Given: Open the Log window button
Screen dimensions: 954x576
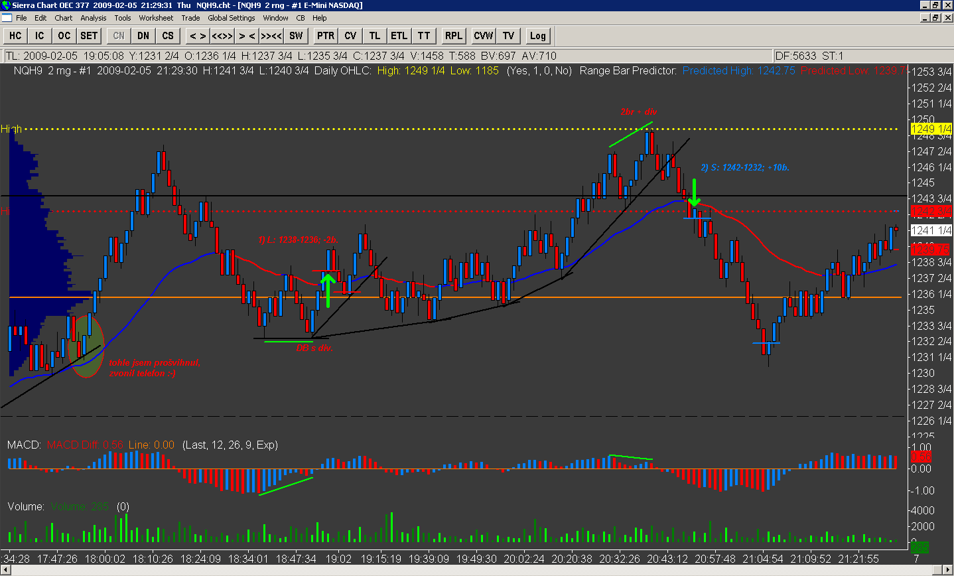Looking at the screenshot, I should coord(538,36).
